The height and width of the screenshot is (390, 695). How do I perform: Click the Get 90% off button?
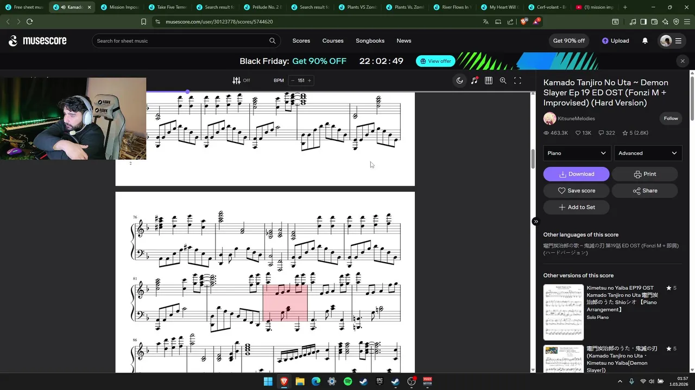569,41
